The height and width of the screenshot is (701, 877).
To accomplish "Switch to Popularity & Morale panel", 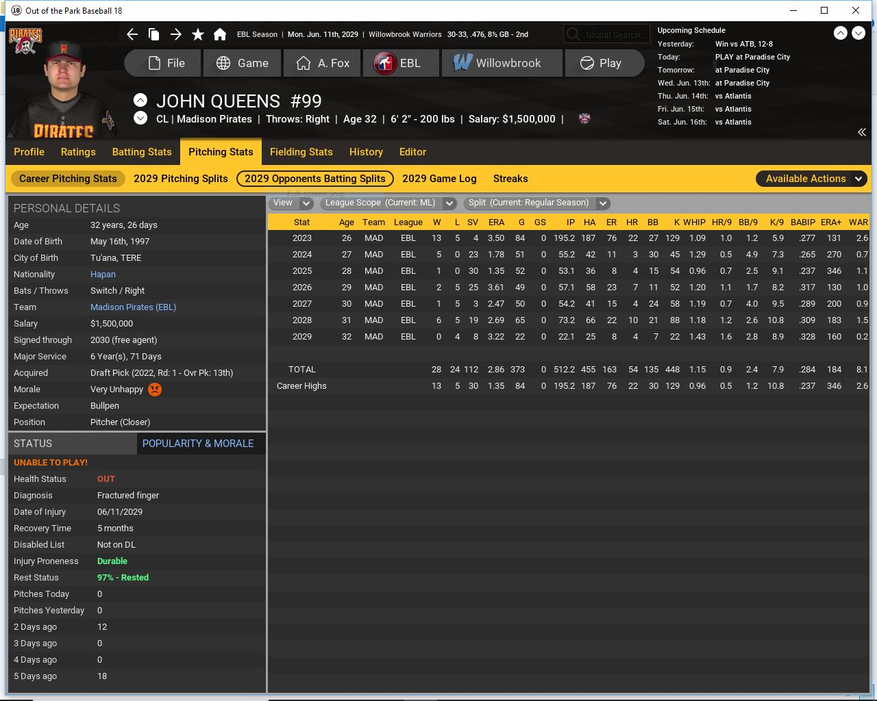I will (x=198, y=444).
